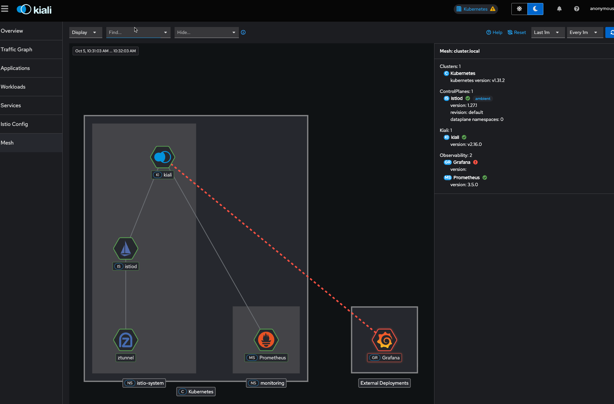Click kiali healthy green check icon
Viewport: 614px width, 404px height.
tap(464, 137)
